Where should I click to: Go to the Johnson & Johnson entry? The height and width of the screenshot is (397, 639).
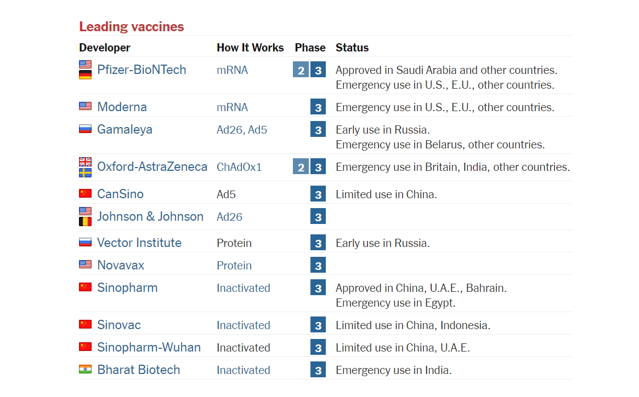(150, 216)
